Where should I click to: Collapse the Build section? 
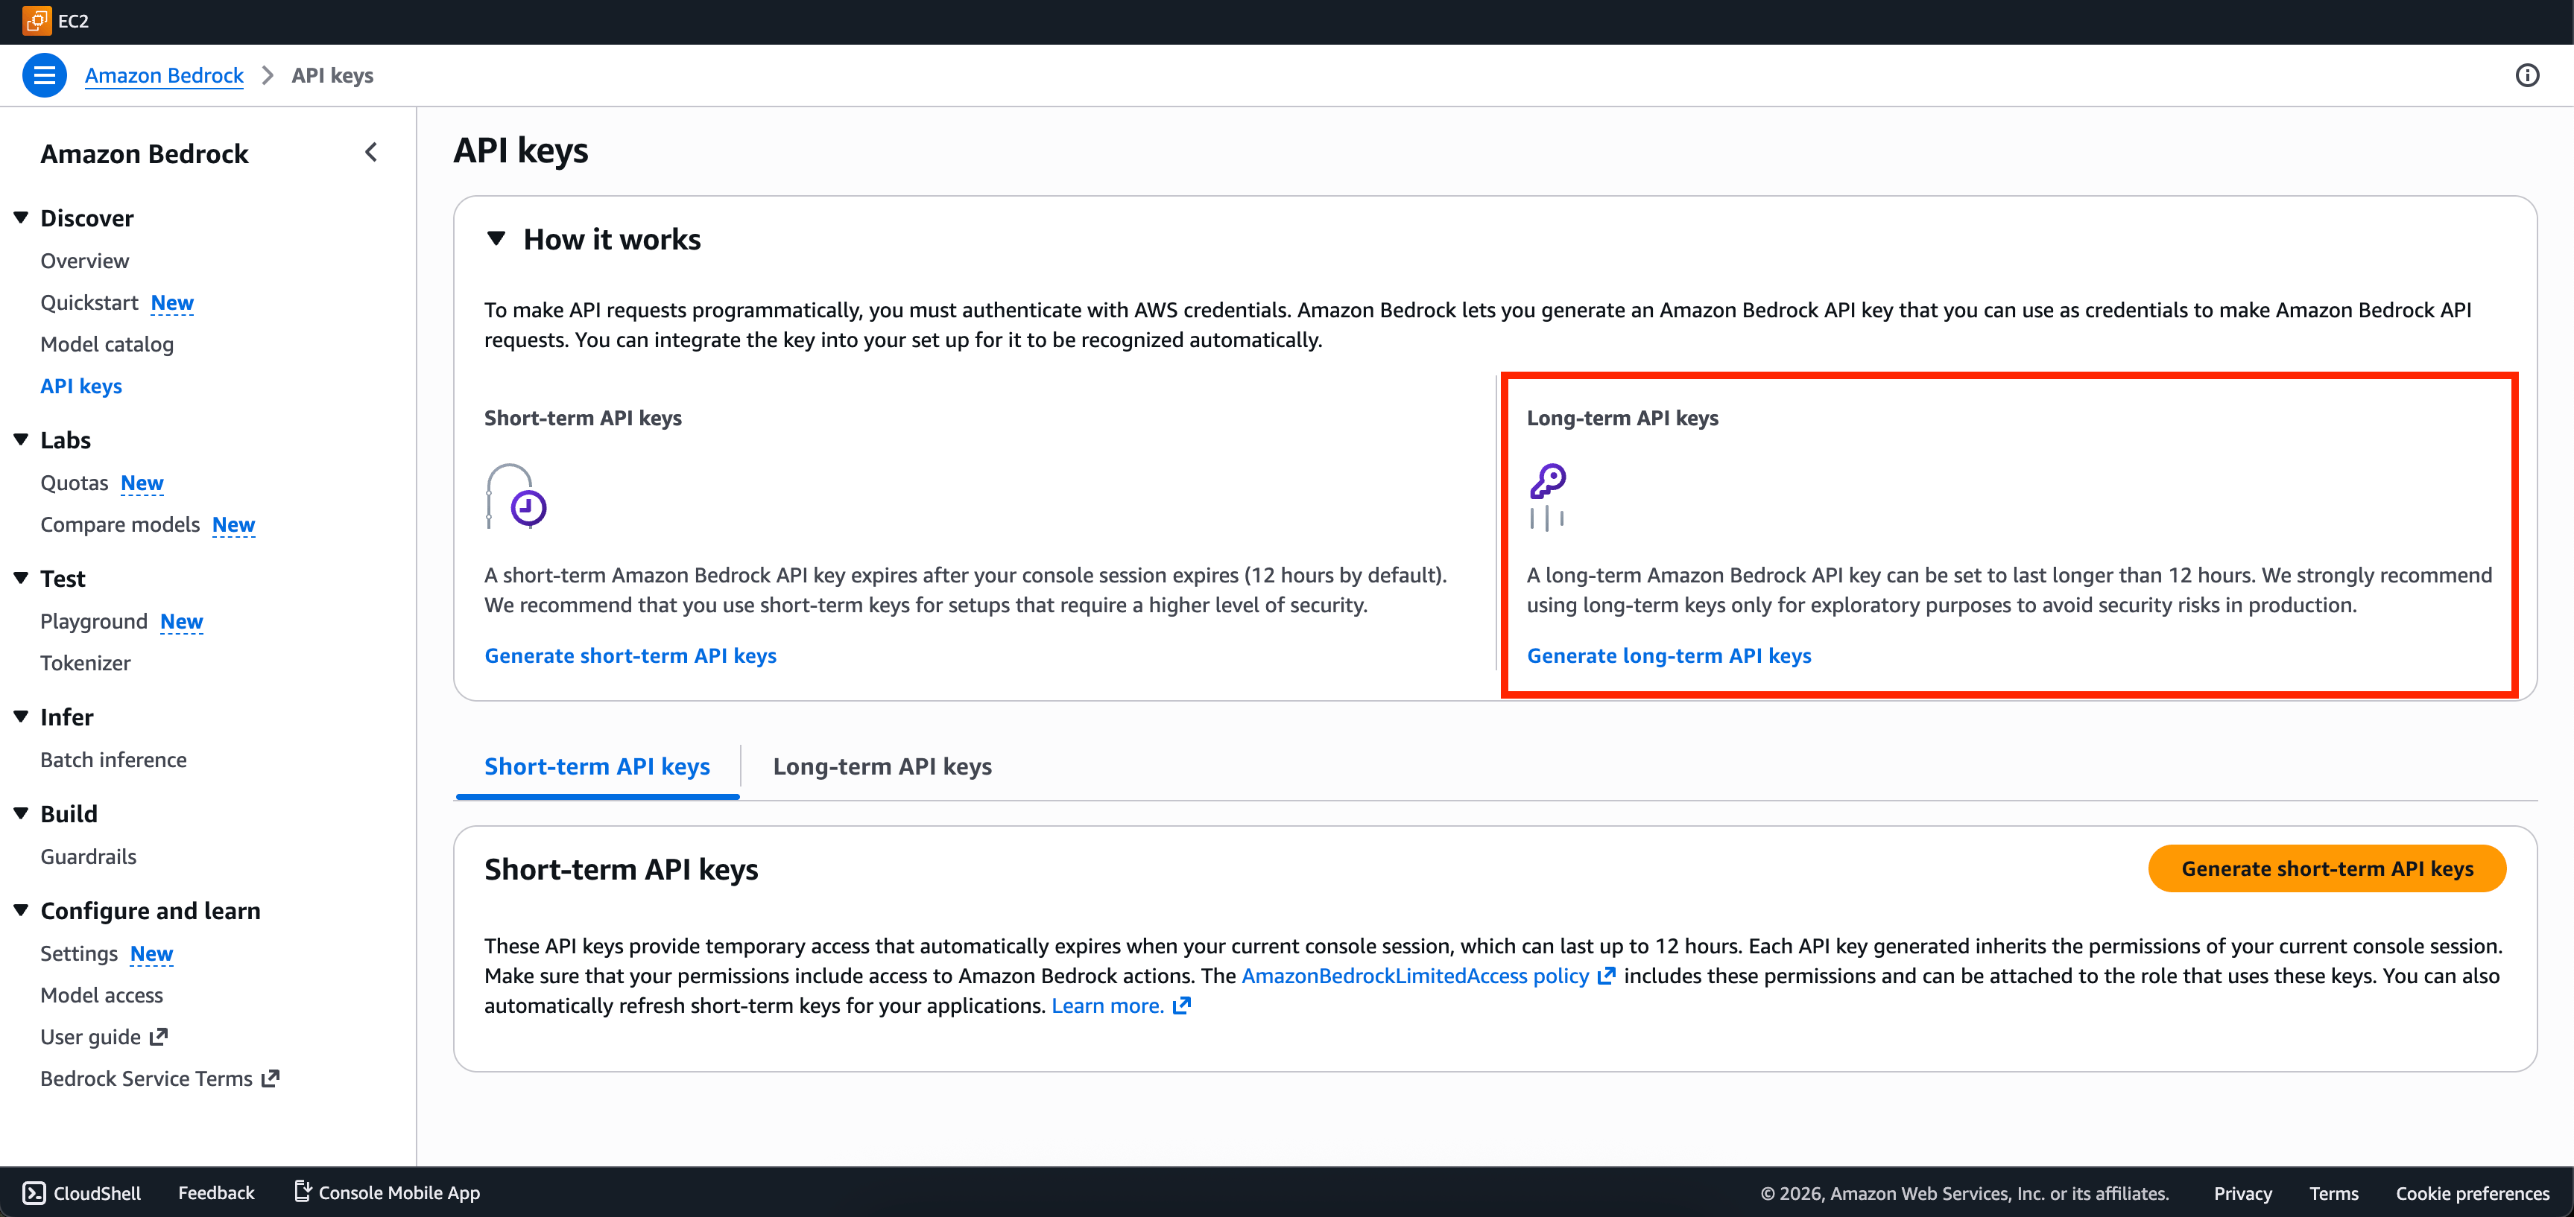(x=21, y=813)
